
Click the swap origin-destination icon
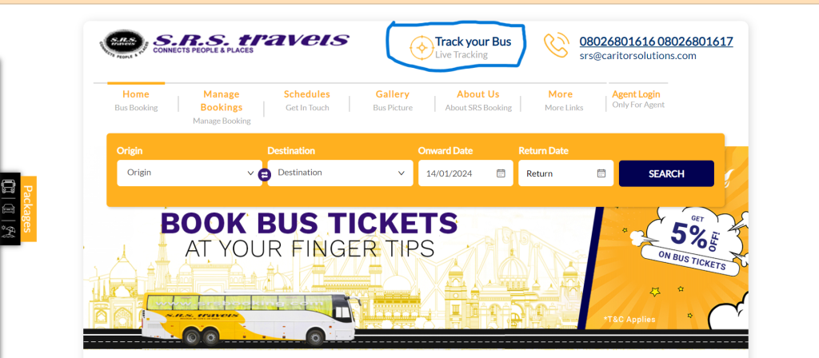[x=264, y=175]
